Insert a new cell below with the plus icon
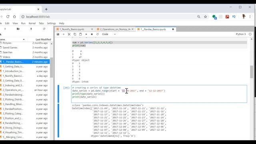This screenshot has height=144, width=256. click(x=64, y=34)
